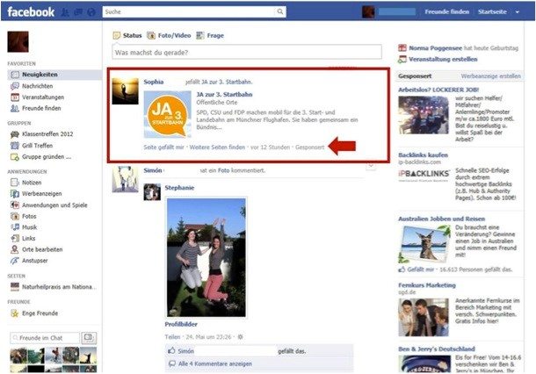Open the friends chat sidebar toggle button
This screenshot has height=374, width=536.
(89, 337)
